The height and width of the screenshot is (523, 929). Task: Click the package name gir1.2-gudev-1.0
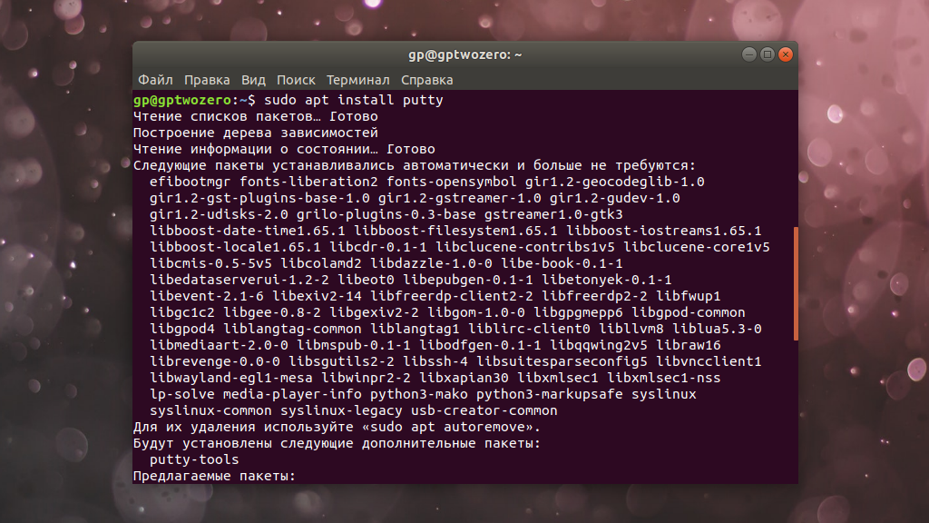click(615, 198)
